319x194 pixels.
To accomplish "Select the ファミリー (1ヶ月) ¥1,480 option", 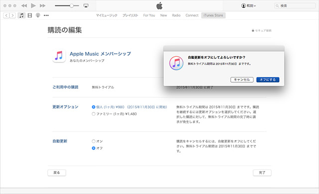I will (94, 114).
